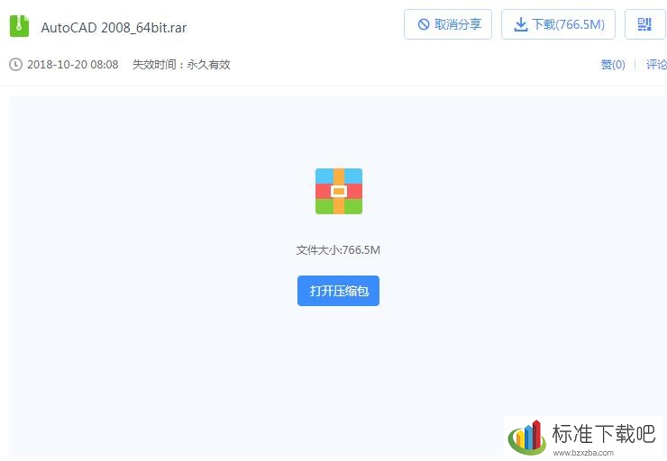Open the QR code share button
This screenshot has width=667, height=461.
(x=644, y=24)
